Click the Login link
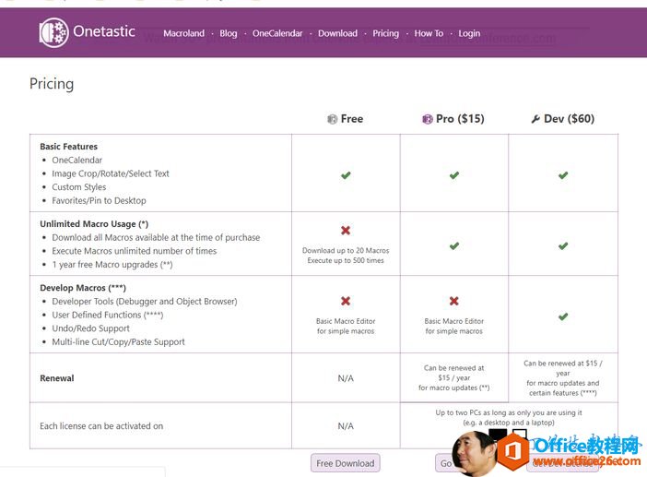This screenshot has width=647, height=477. click(469, 33)
